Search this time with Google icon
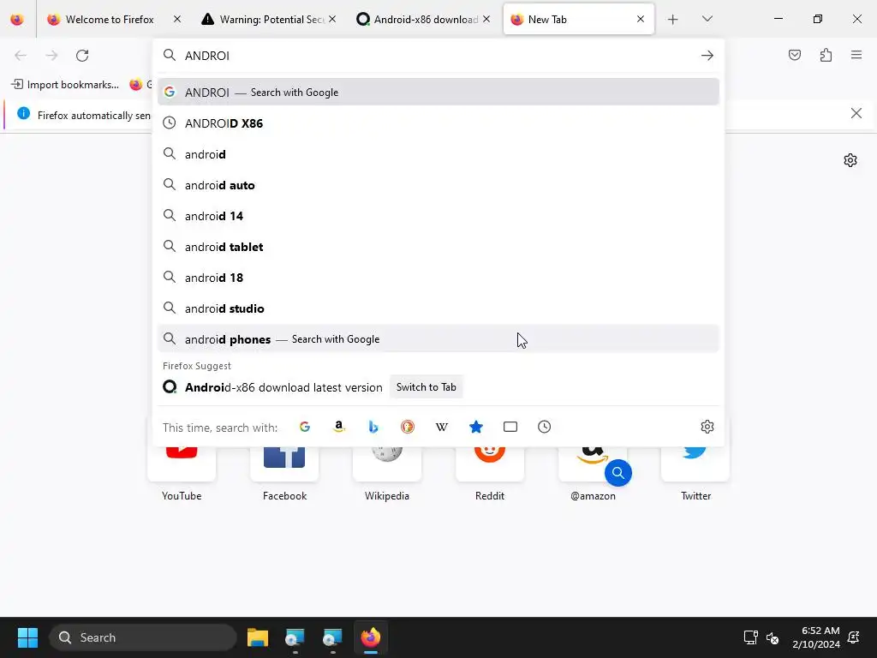 pos(305,427)
